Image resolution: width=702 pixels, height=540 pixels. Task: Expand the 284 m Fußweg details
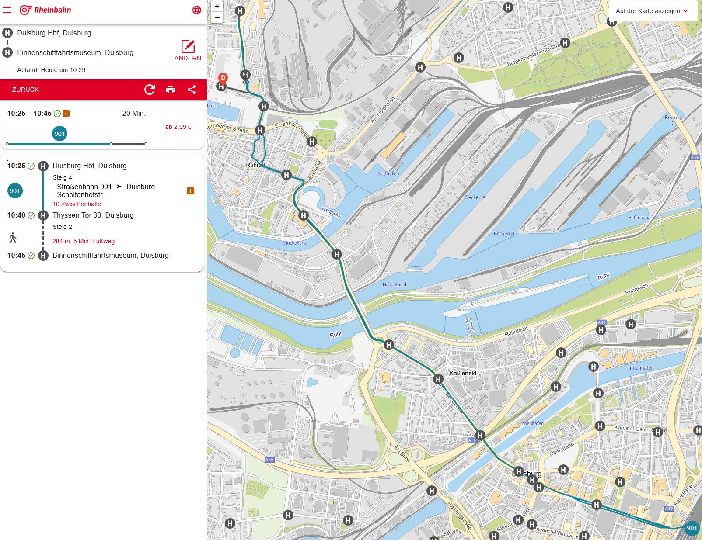pos(84,241)
